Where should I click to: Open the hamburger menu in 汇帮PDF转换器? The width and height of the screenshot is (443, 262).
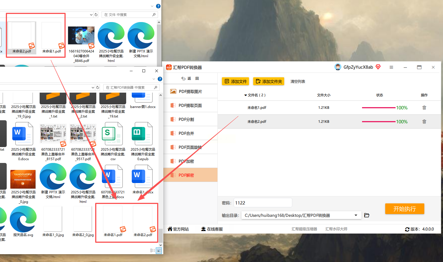pyautogui.click(x=391, y=67)
